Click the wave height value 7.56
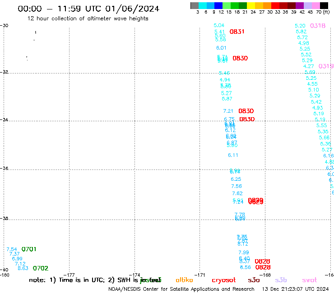 pyautogui.click(x=237, y=186)
